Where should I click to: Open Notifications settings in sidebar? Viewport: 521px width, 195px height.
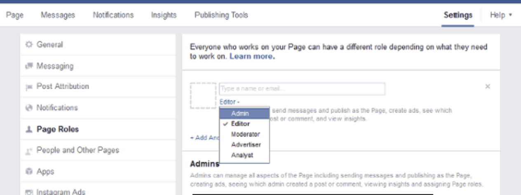(x=98, y=108)
